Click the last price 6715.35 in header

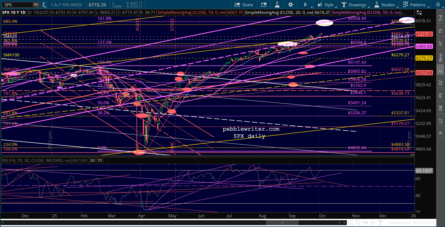pyautogui.click(x=97, y=5)
